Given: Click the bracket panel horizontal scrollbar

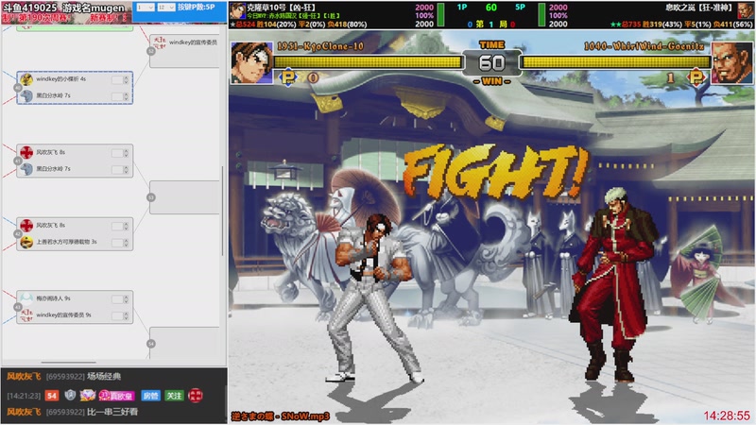Looking at the screenshot, I should 68,362.
